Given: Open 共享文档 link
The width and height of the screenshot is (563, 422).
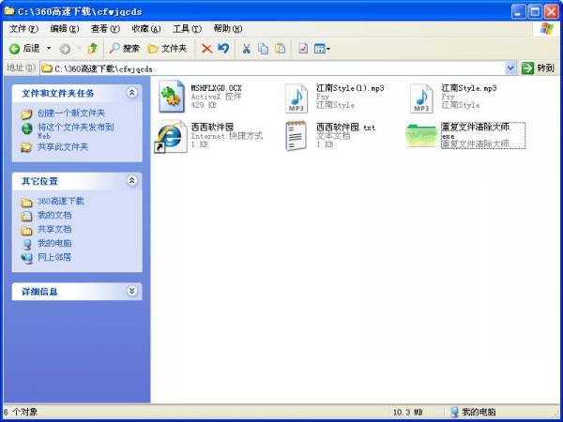Looking at the screenshot, I should [54, 229].
